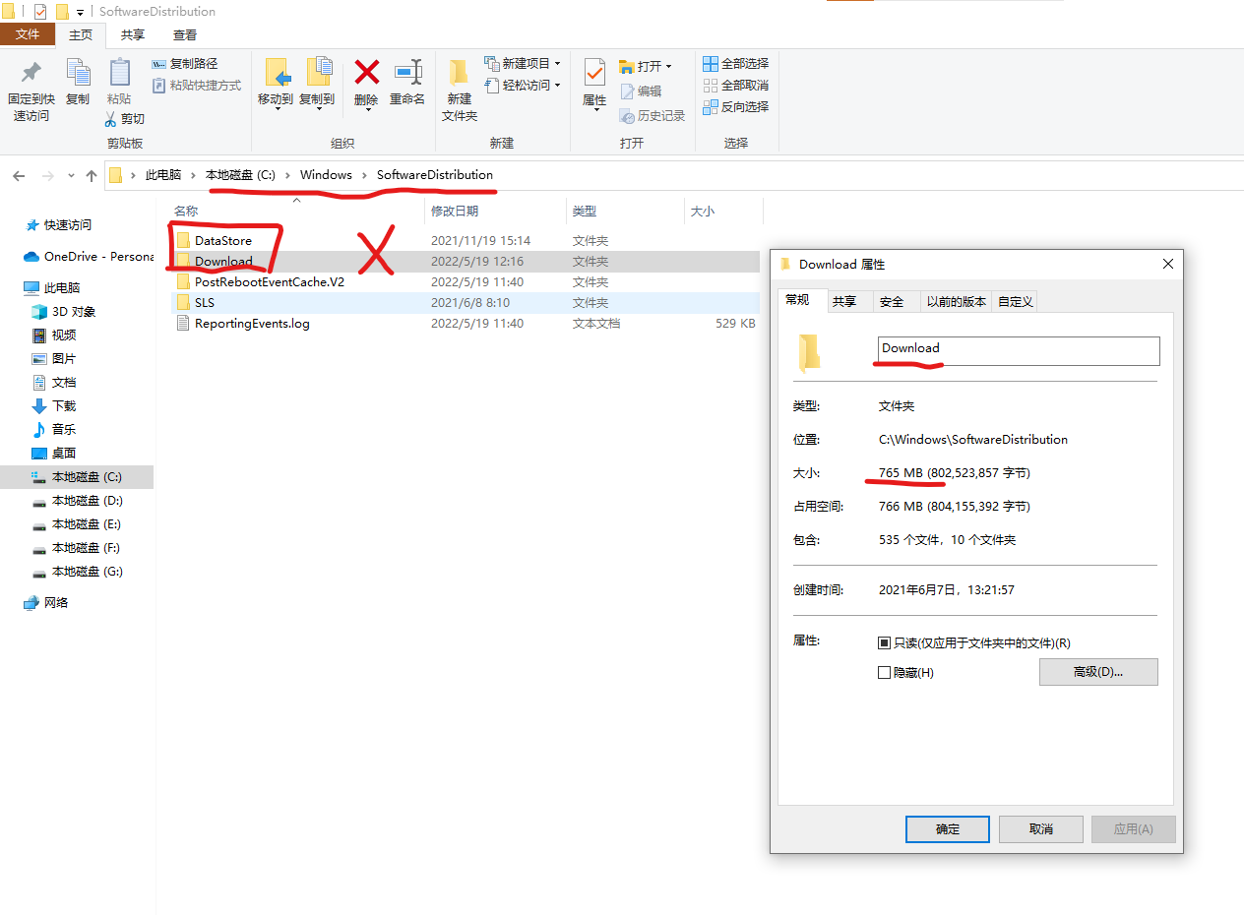Screen dimensions: 1244x915
Task: Click the Forward navigation arrow
Action: [x=47, y=176]
